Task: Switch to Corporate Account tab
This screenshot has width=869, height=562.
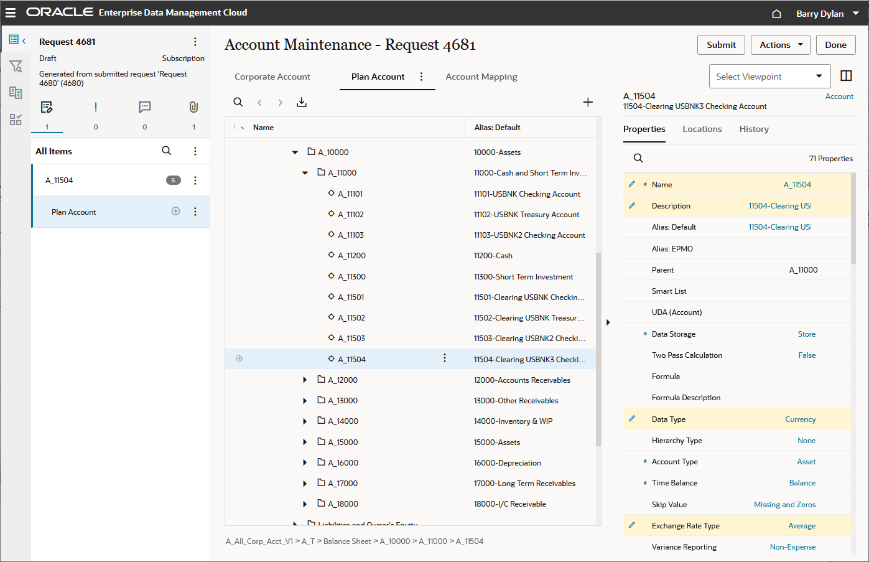Action: (272, 77)
